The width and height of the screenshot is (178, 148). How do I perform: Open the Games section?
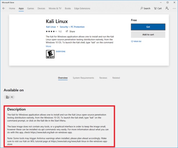coord(31,8)
